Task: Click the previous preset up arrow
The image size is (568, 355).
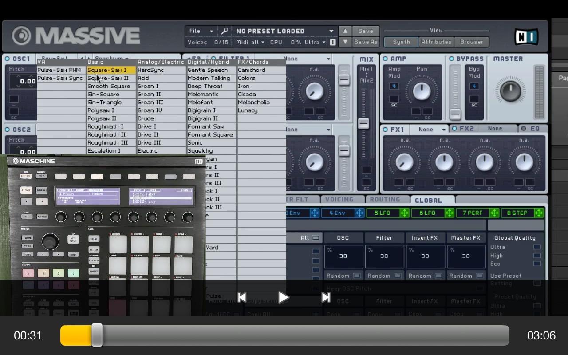Action: (345, 31)
